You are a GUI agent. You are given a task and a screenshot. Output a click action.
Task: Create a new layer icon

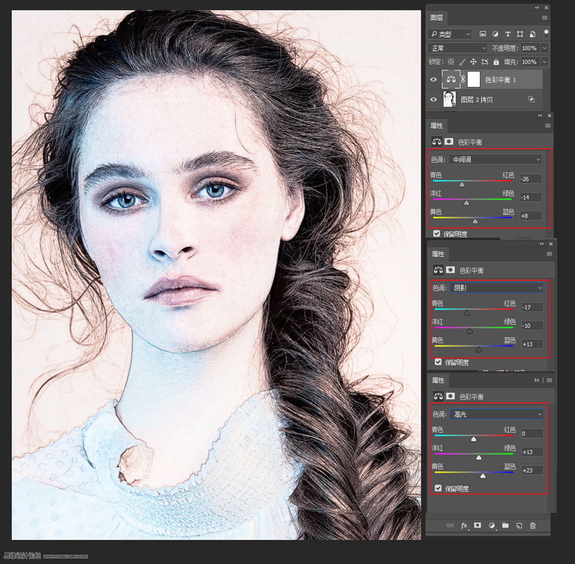[519, 525]
